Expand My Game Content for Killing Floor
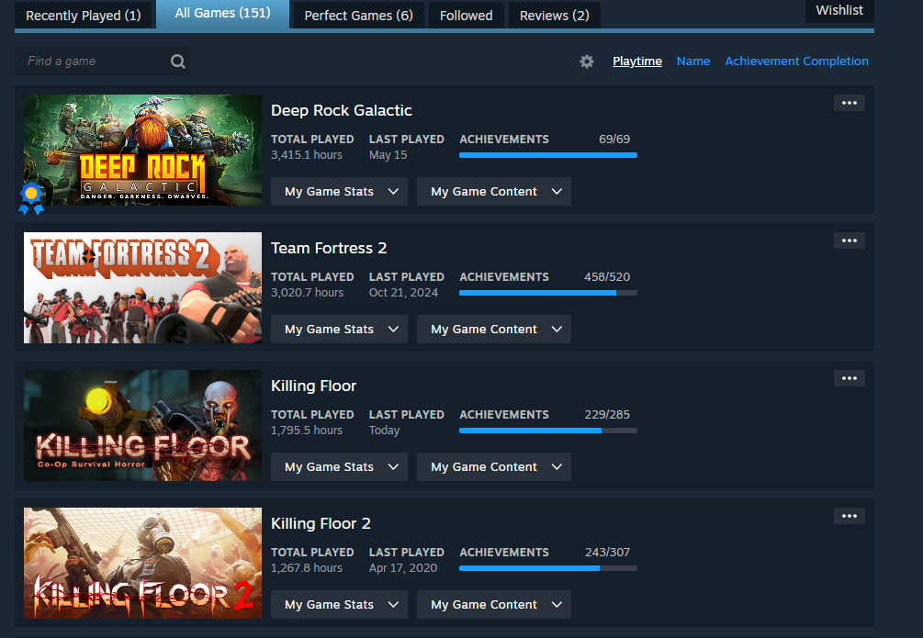Image resolution: width=923 pixels, height=638 pixels. (x=494, y=466)
